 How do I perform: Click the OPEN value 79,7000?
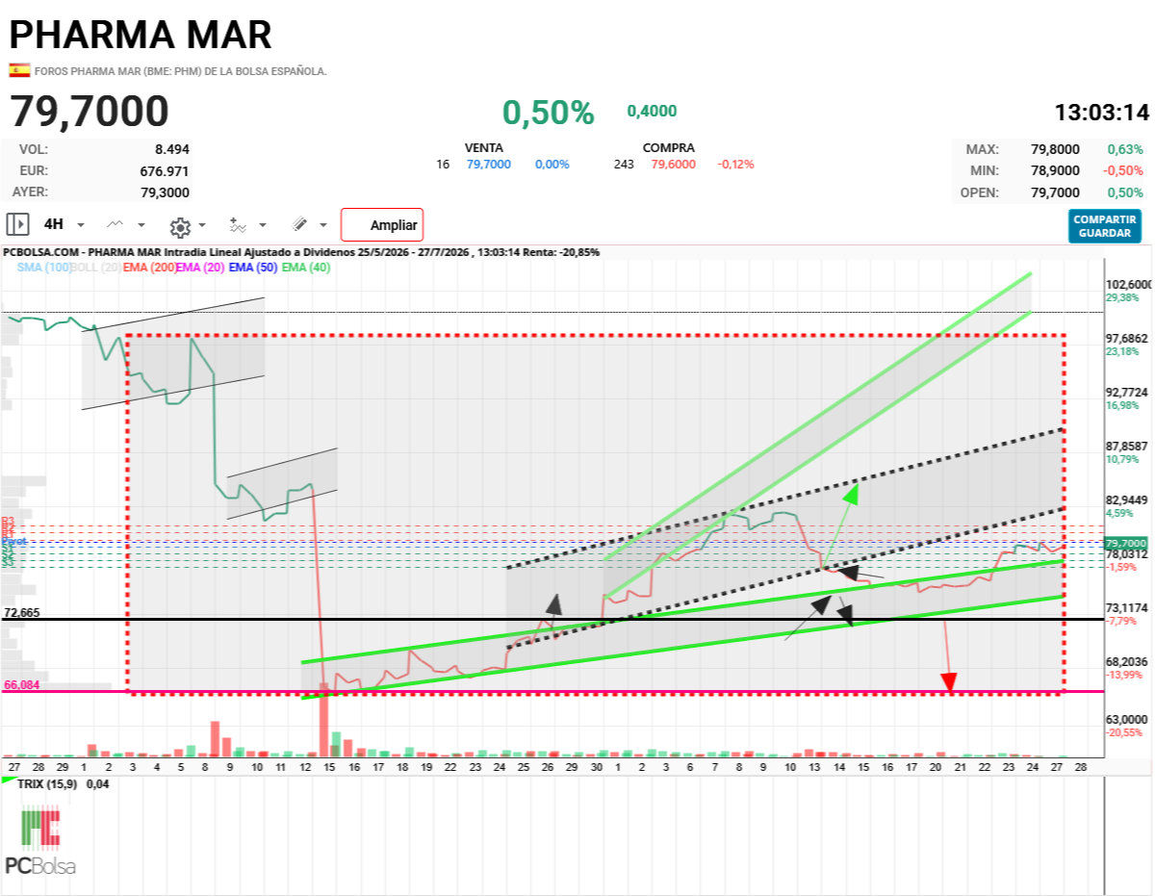tap(1055, 192)
